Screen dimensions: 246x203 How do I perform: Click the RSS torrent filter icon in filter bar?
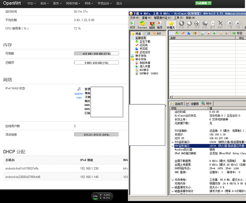(x=220, y=33)
